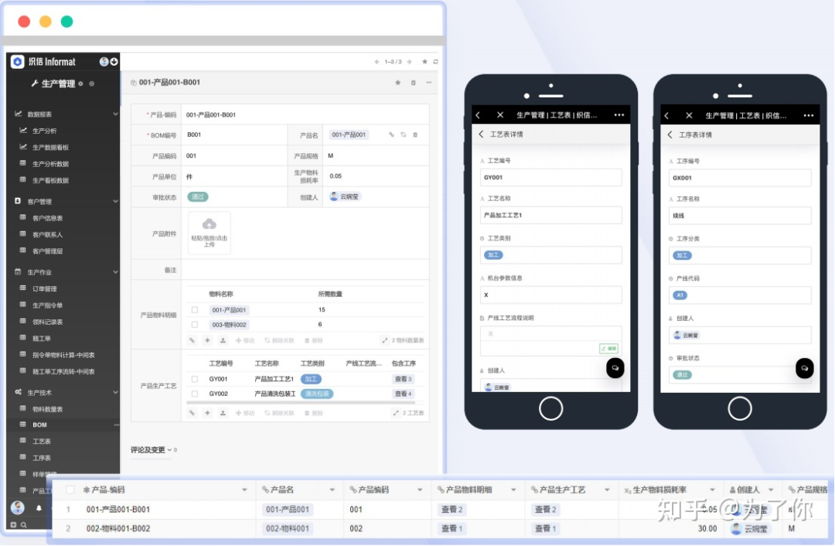Click the 查看 3 button in the GY001 row
The height and width of the screenshot is (546, 835).
403,380
